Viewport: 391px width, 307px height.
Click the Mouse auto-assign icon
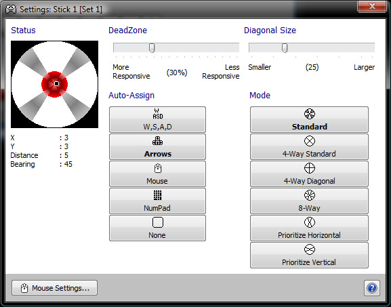[x=158, y=168]
